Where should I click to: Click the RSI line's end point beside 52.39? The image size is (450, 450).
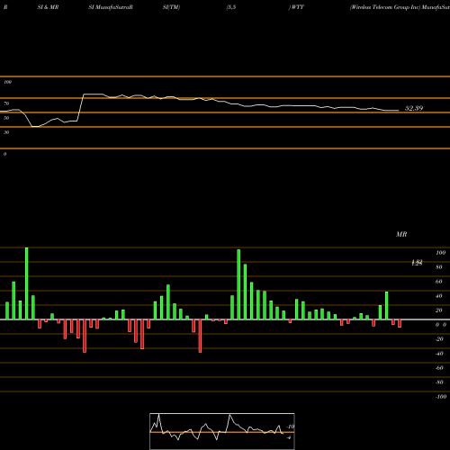399,111
